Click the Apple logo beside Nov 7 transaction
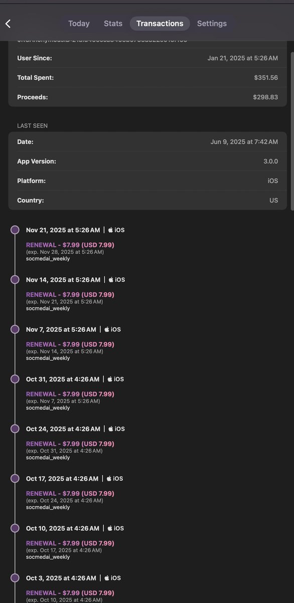Screen dimensions: 294x603 107,329
